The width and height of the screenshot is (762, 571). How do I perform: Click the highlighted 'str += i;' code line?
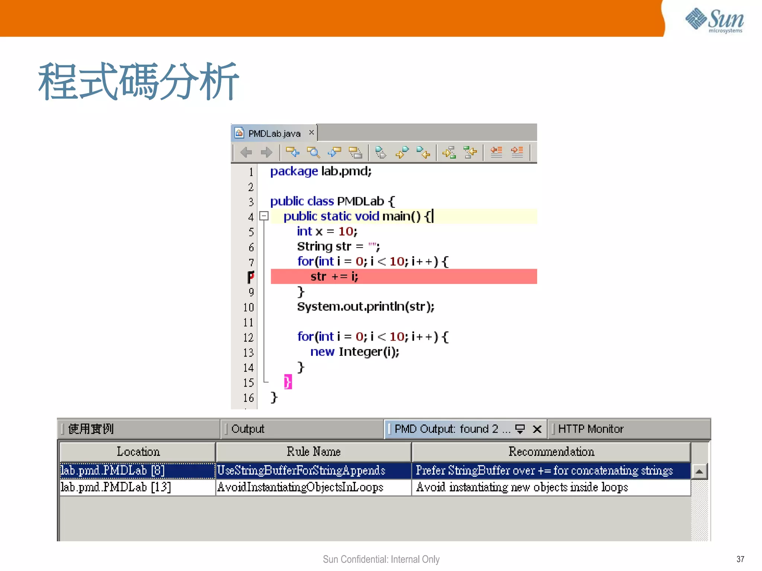coord(404,277)
